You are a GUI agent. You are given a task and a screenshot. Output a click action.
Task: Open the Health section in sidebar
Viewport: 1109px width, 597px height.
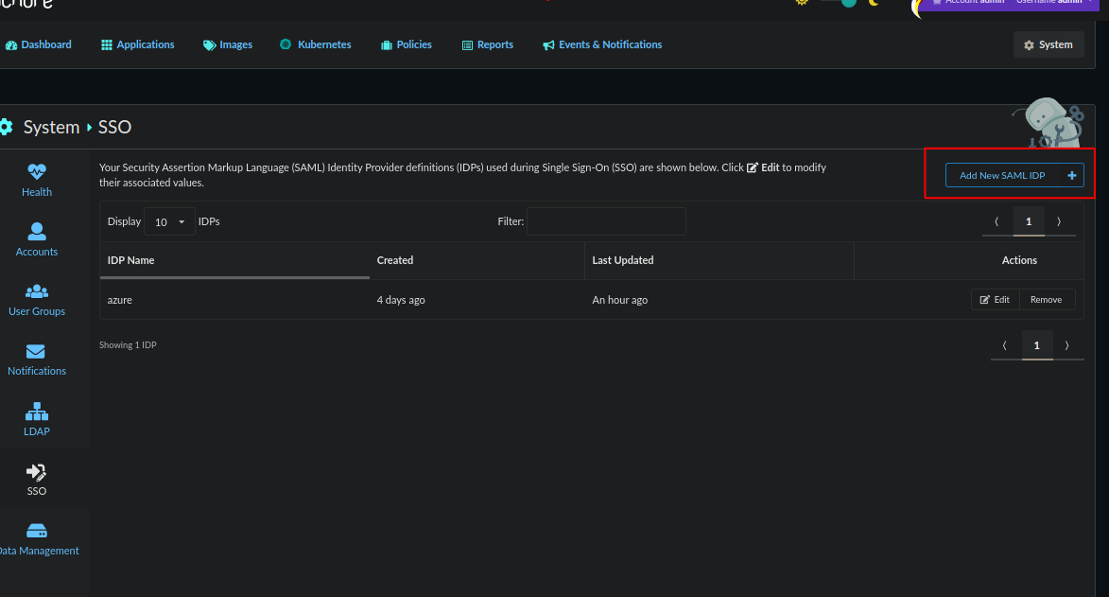tap(36, 180)
